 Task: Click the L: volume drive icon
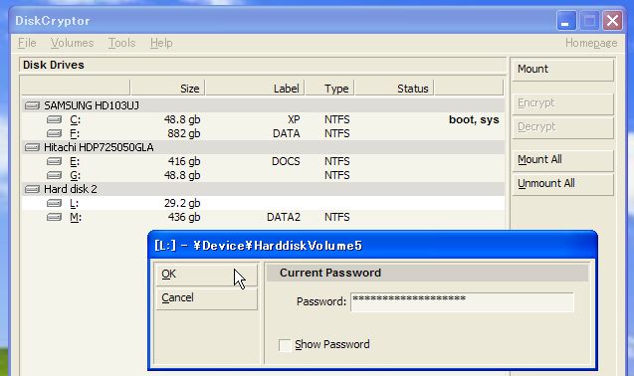click(x=54, y=203)
